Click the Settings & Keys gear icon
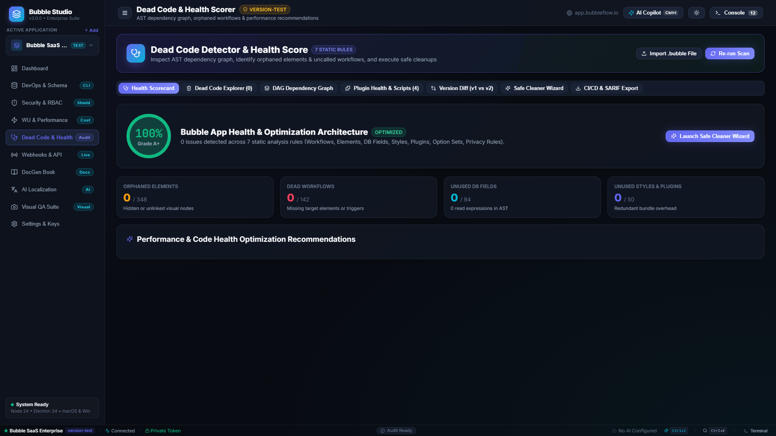The height and width of the screenshot is (436, 776). [14, 224]
